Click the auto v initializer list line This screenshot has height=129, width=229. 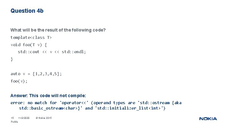point(36,74)
